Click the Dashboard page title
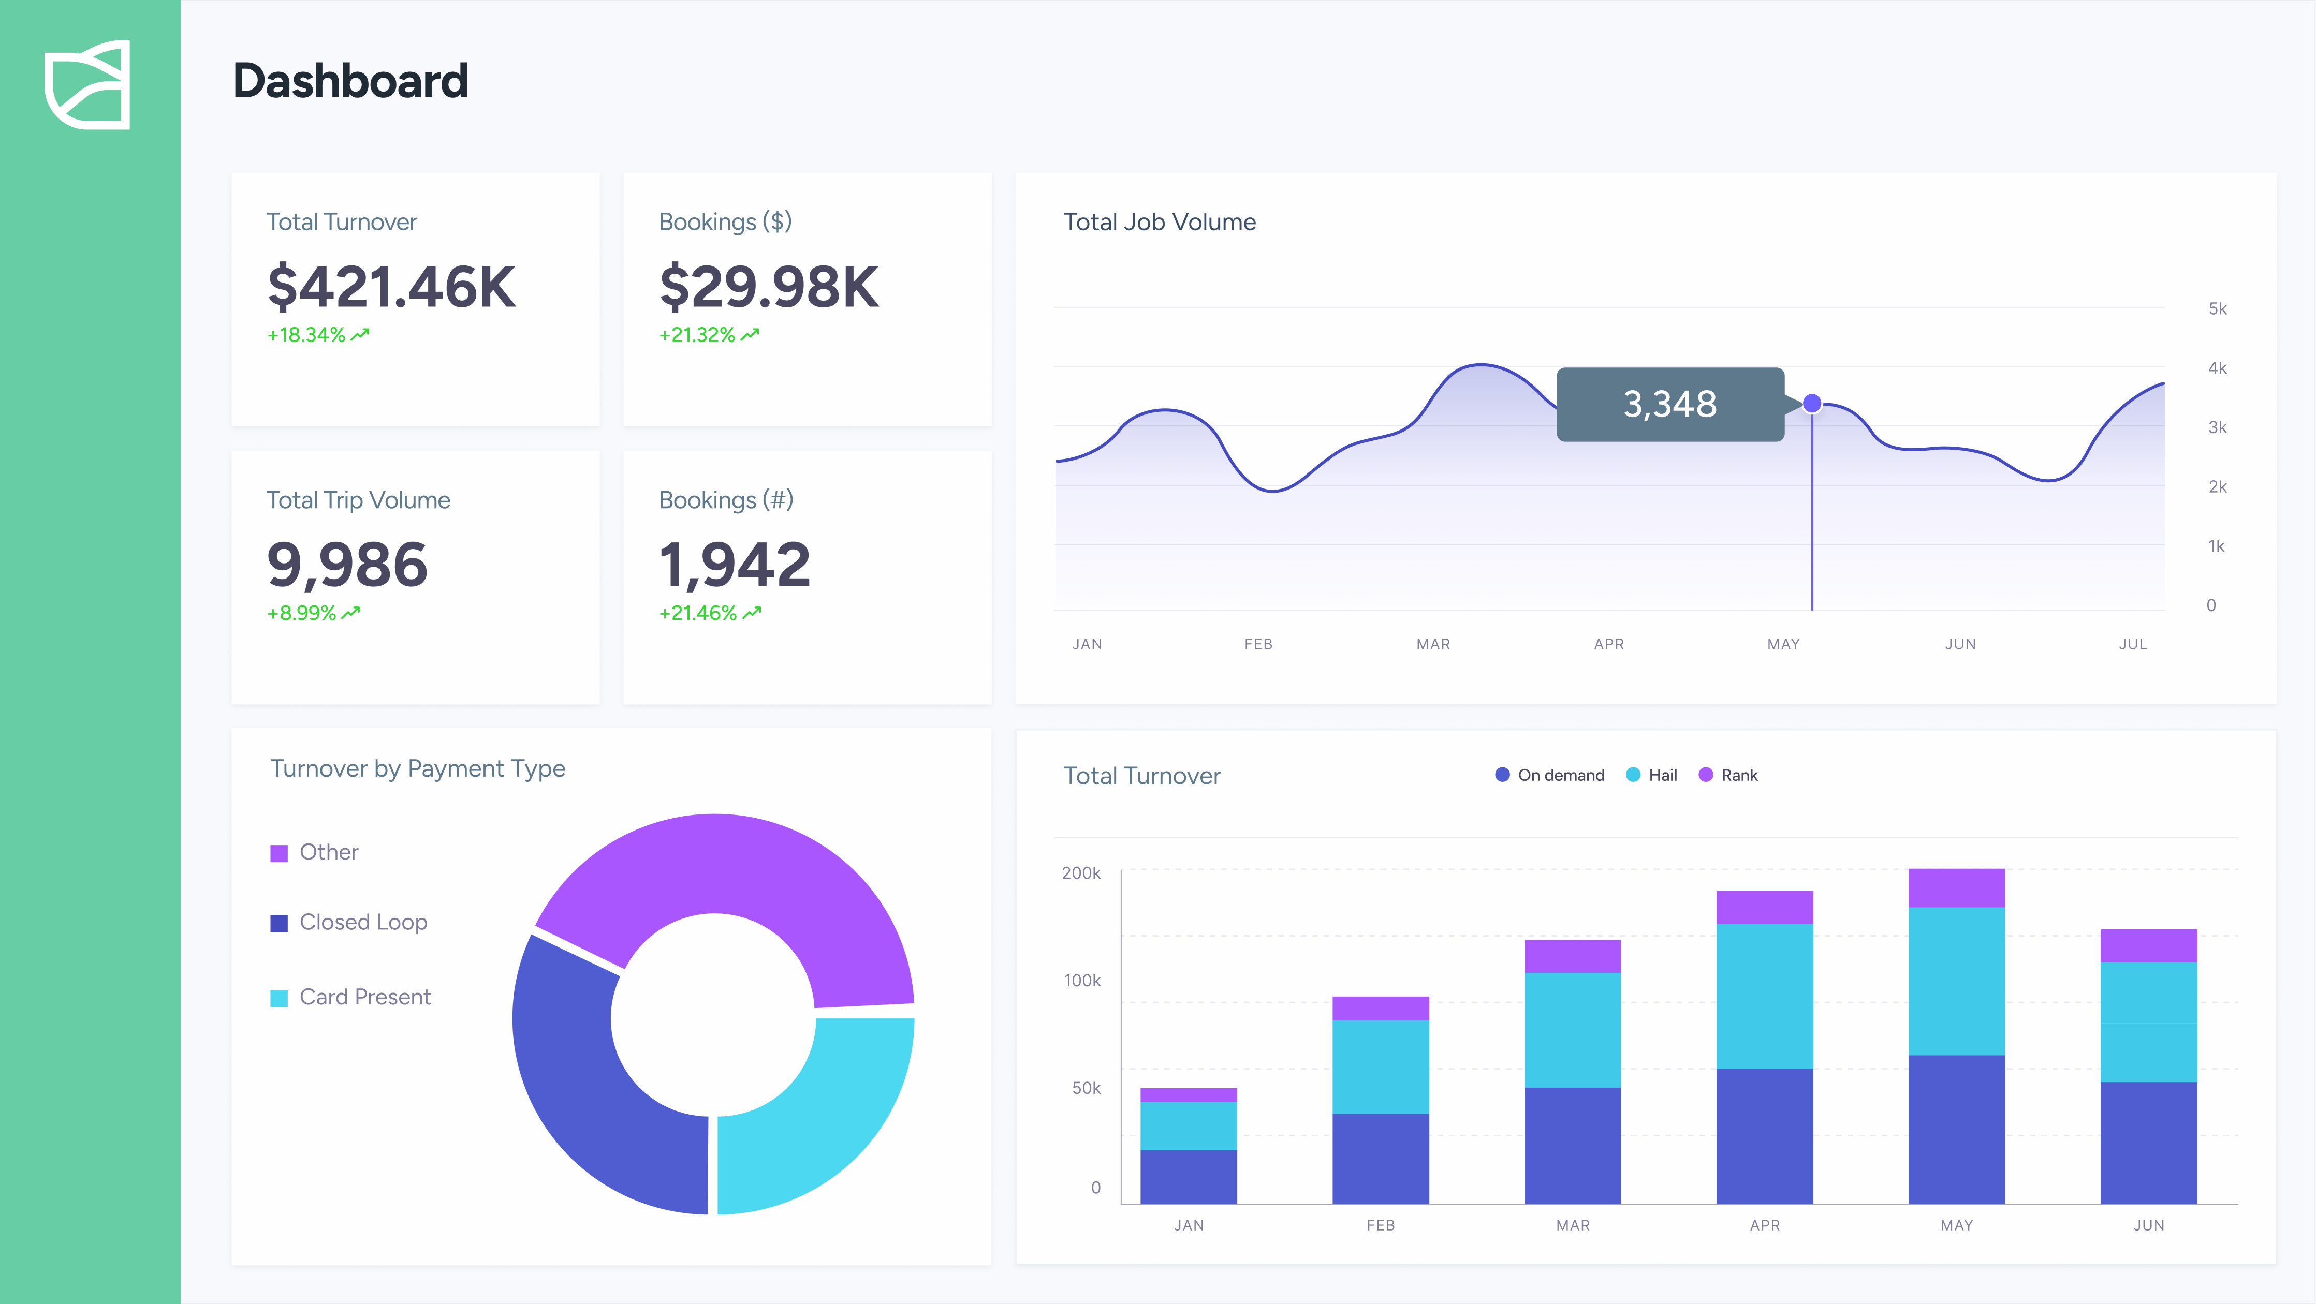This screenshot has width=2316, height=1304. (350, 80)
